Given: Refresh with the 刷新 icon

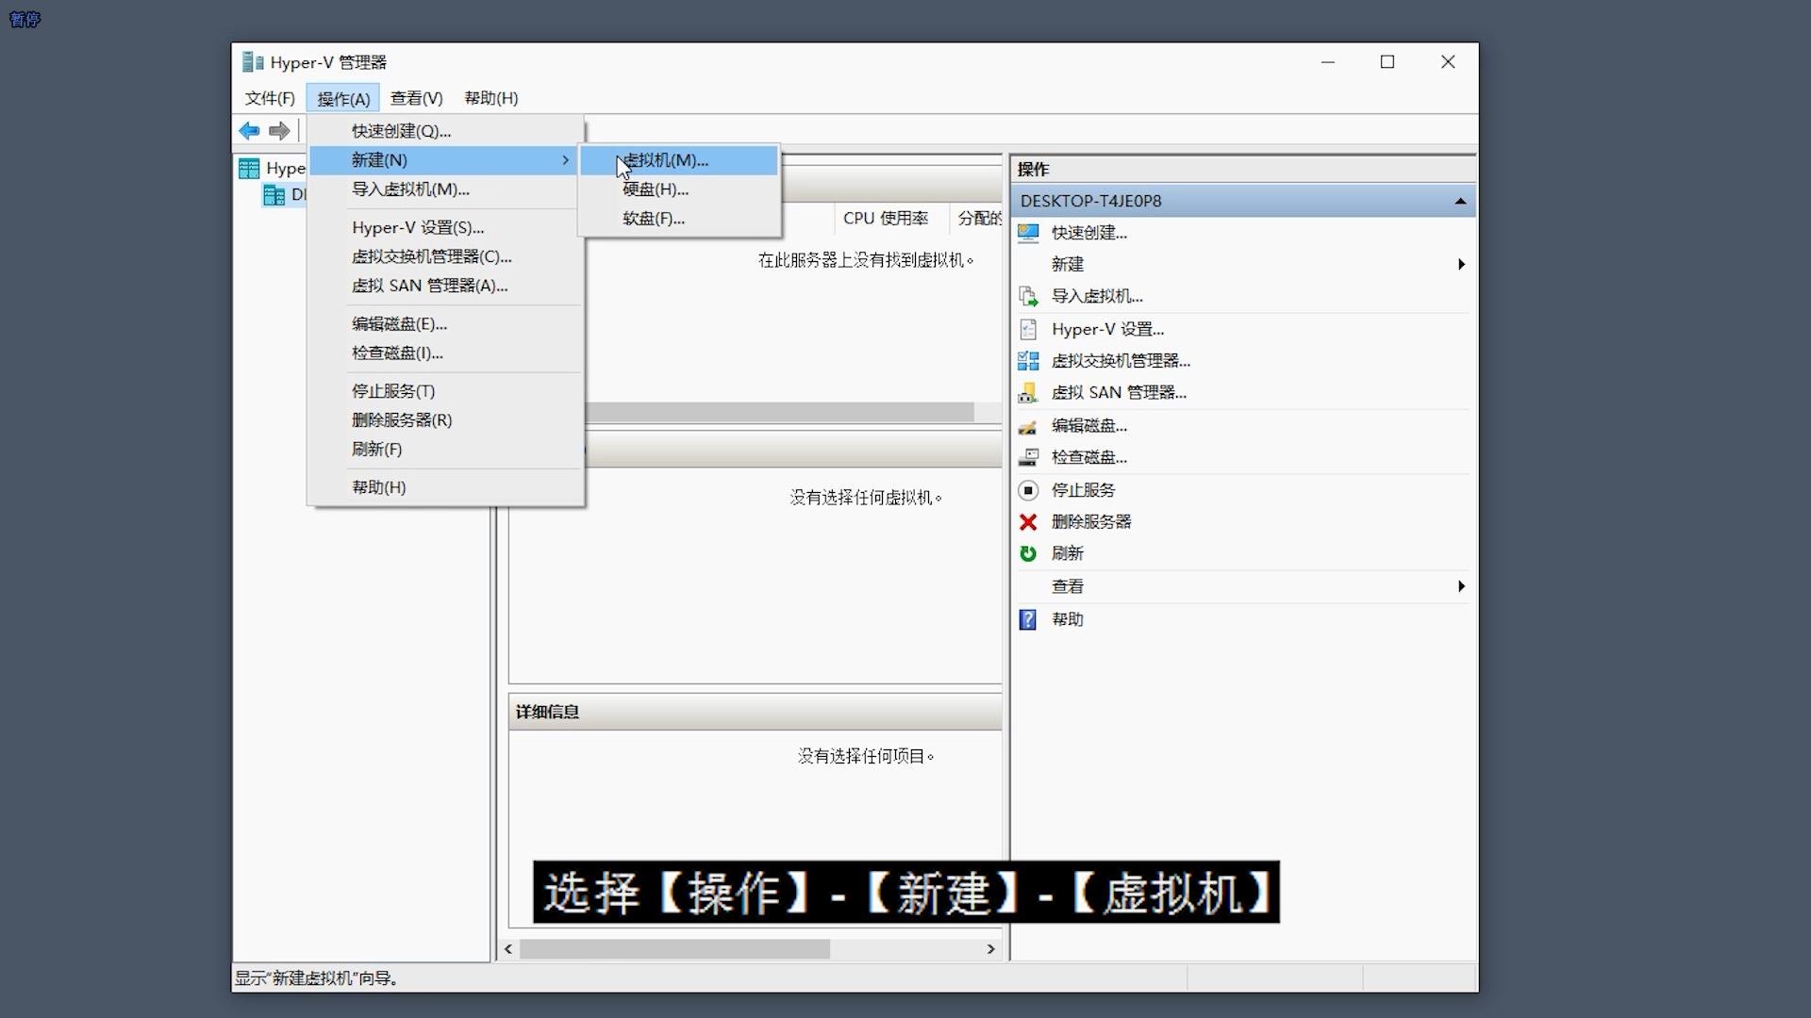Looking at the screenshot, I should (1027, 553).
